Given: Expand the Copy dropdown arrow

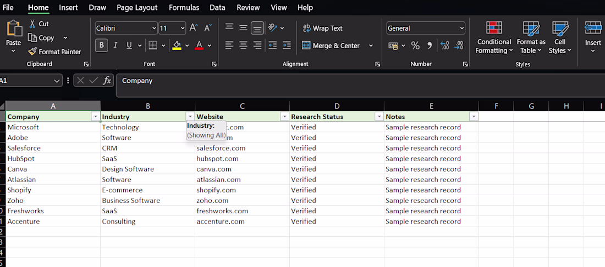Looking at the screenshot, I should click(x=65, y=38).
